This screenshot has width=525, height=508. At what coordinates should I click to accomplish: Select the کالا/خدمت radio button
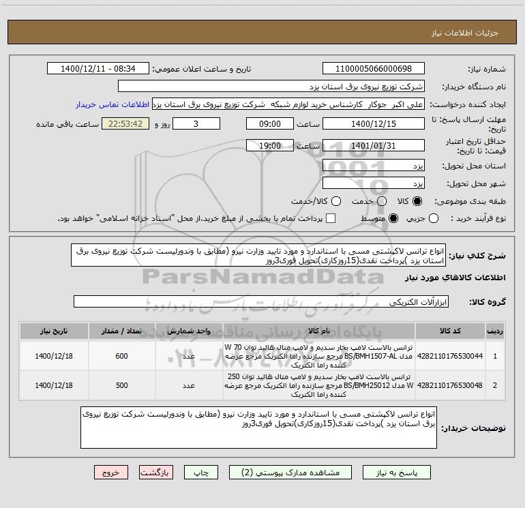pos(336,201)
